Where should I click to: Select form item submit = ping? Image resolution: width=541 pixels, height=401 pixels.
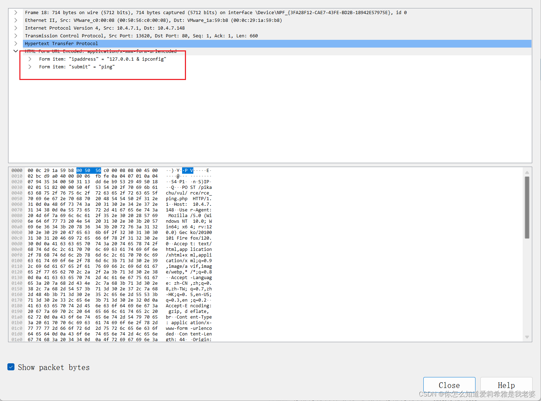[x=77, y=67]
